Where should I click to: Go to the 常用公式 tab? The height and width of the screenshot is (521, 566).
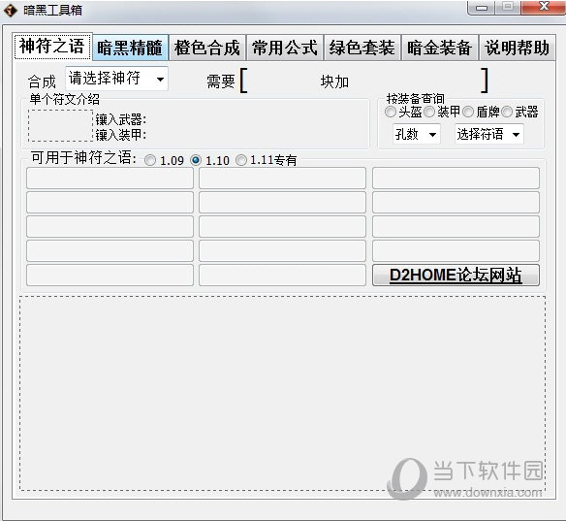click(x=285, y=48)
